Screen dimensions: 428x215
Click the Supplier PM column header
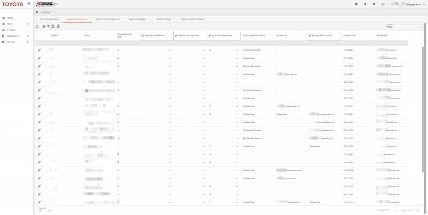(281, 36)
